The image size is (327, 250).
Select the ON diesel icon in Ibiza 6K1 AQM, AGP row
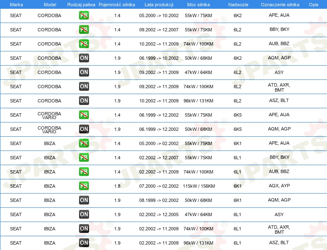click(x=84, y=200)
